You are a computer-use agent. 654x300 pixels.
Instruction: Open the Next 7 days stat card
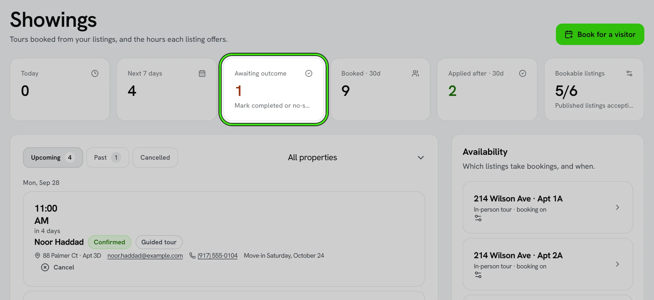coord(167,89)
